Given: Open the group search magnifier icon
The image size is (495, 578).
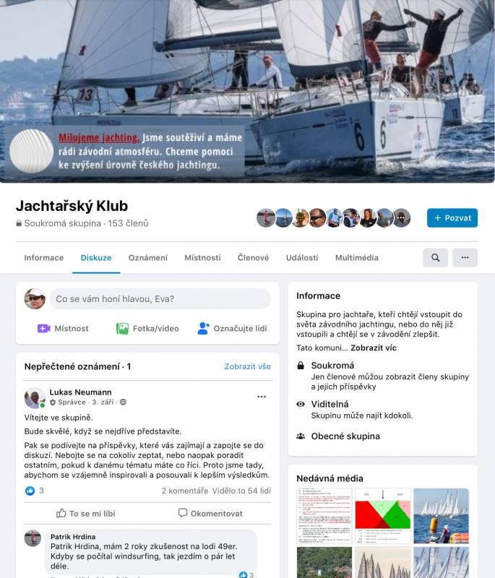Looking at the screenshot, I should 435,258.
